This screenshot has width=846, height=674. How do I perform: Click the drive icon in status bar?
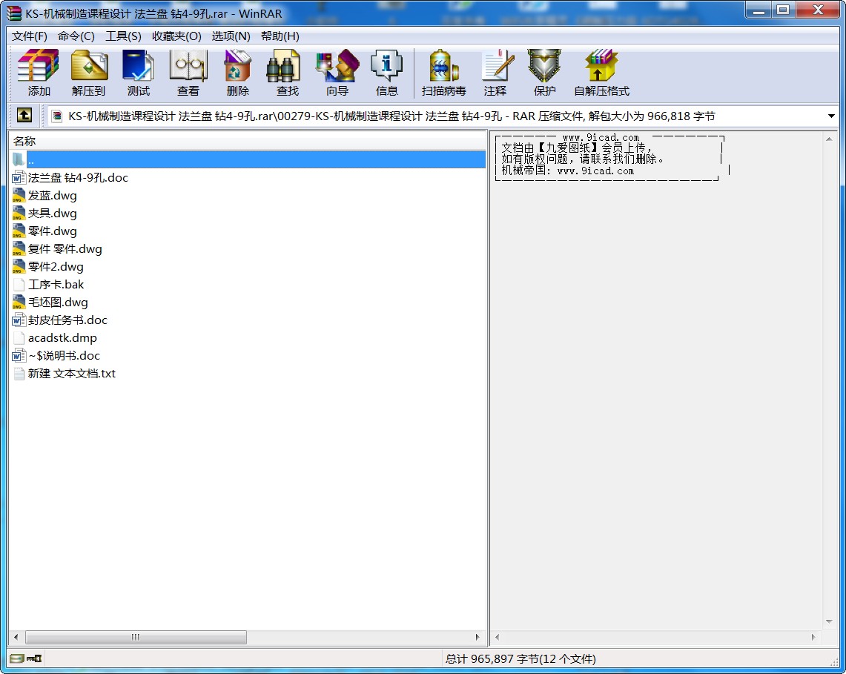coord(17,658)
